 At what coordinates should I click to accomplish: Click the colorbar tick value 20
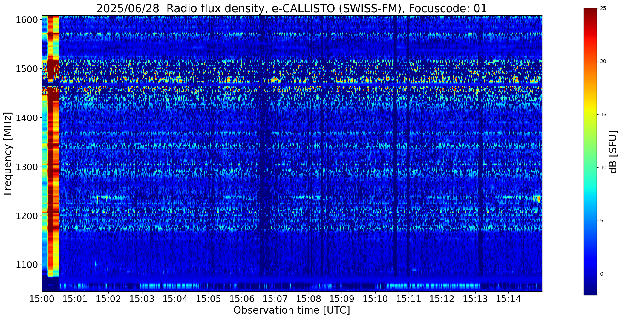pos(603,62)
